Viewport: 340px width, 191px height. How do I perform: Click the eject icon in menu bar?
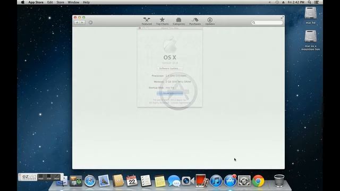pyautogui.click(x=283, y=2)
